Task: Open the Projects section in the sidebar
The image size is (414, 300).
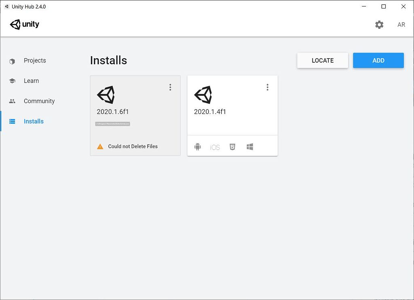Action: [x=35, y=60]
